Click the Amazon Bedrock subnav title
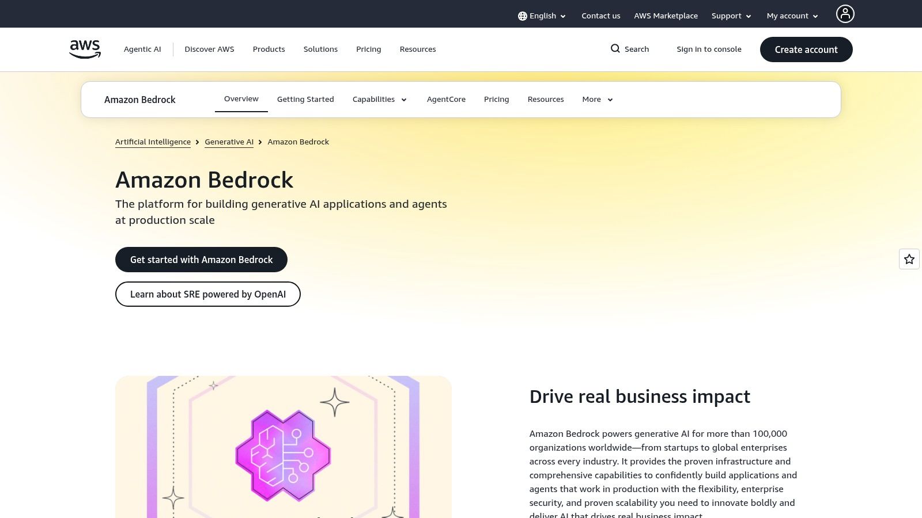The width and height of the screenshot is (922, 518). (140, 100)
